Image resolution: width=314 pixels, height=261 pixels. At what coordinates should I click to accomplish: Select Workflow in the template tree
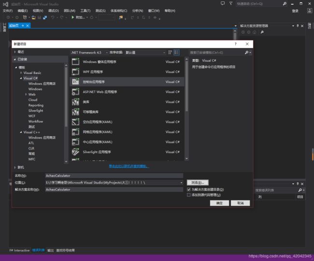click(36, 121)
